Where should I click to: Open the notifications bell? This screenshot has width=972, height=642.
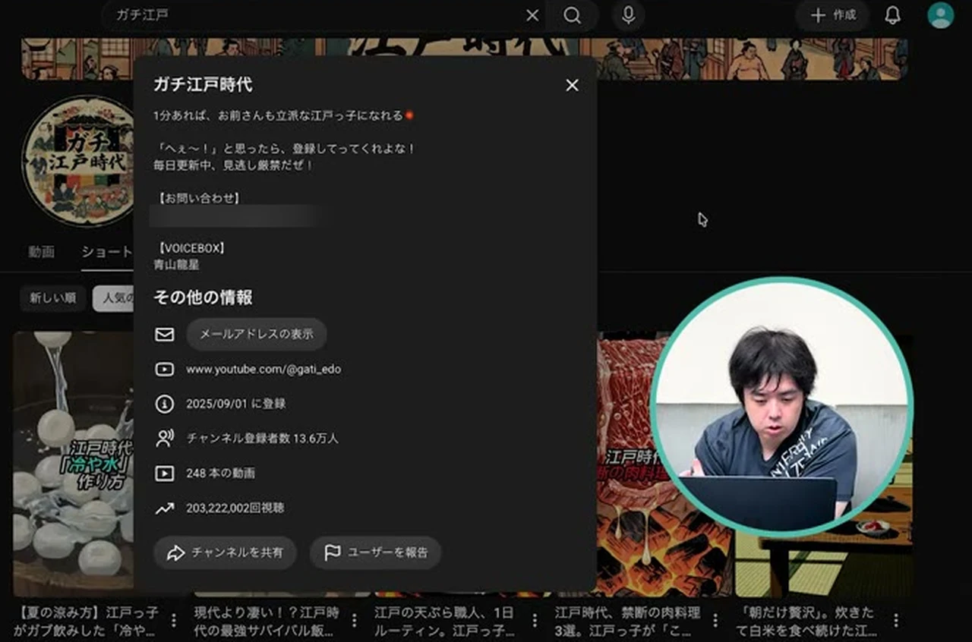[892, 15]
